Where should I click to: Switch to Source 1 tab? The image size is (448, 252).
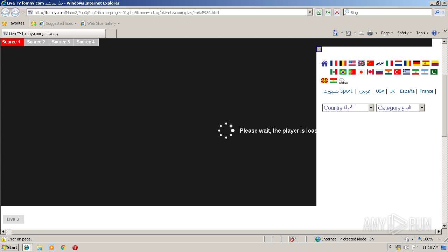point(12,42)
